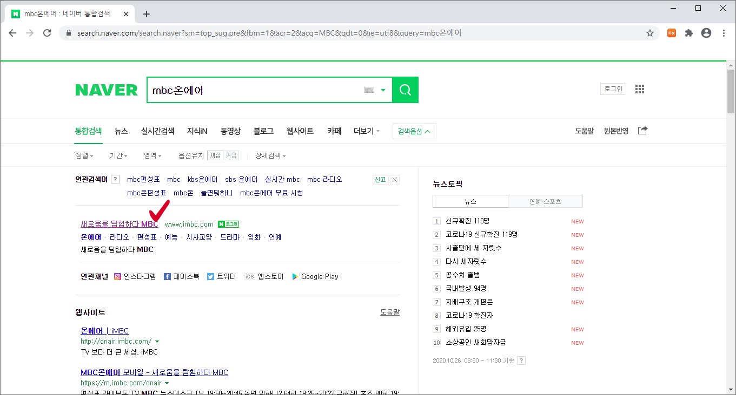Click the site lock icon in address bar
This screenshot has width=736, height=395.
coord(69,33)
